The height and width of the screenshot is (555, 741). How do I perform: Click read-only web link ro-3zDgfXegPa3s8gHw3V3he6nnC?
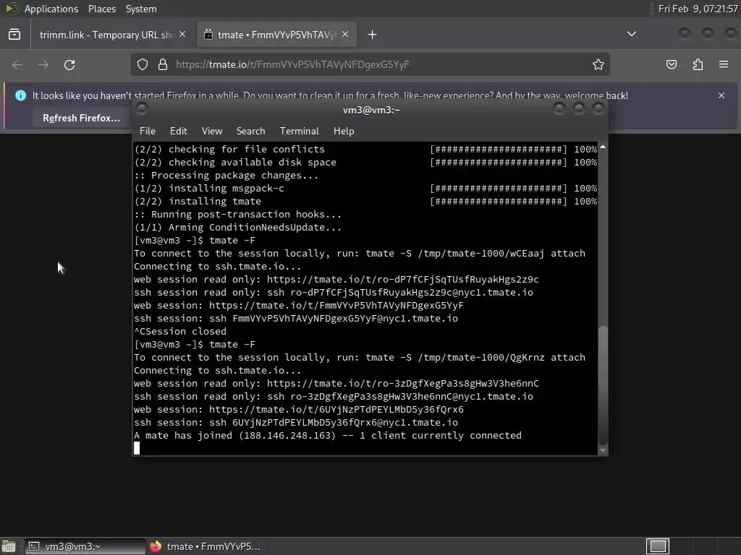[402, 384]
